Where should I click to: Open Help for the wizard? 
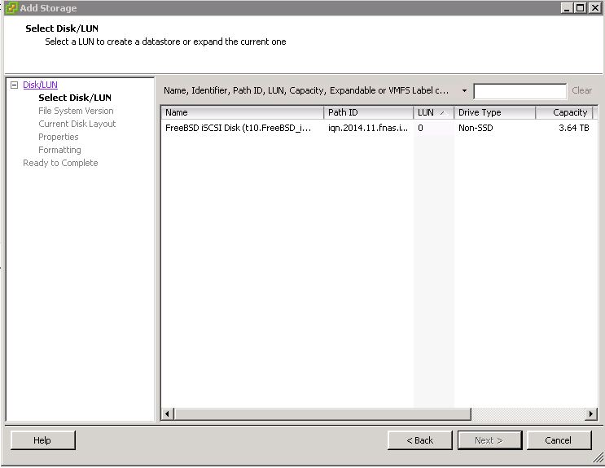[x=43, y=440]
